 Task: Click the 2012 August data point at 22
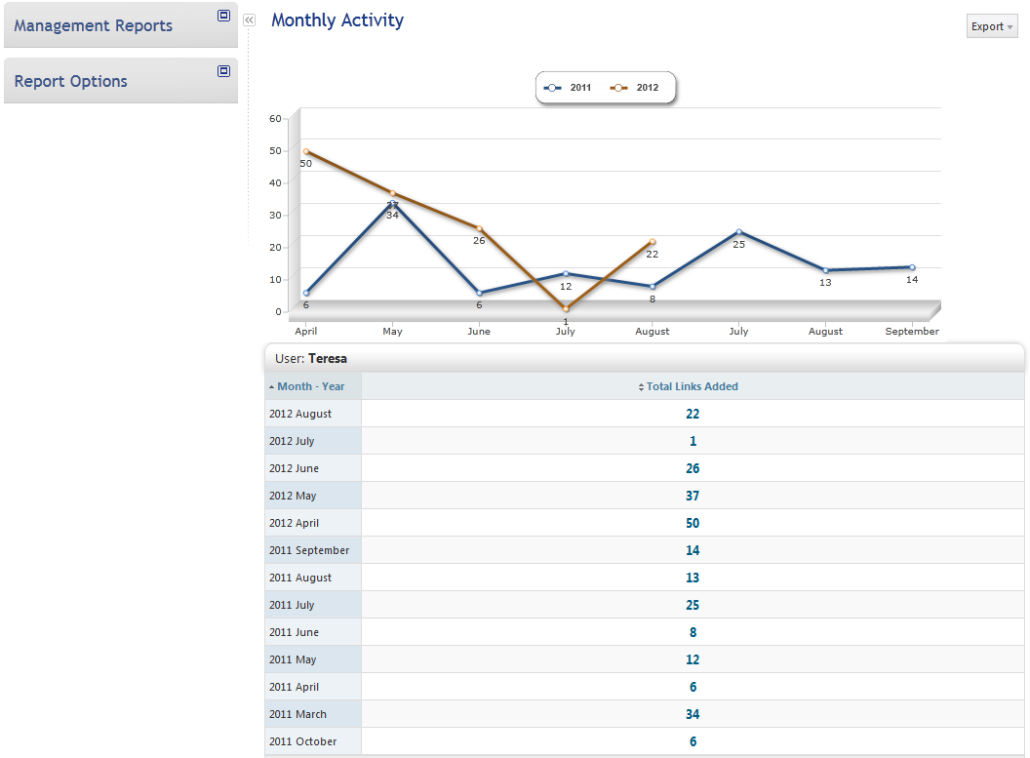(x=653, y=242)
